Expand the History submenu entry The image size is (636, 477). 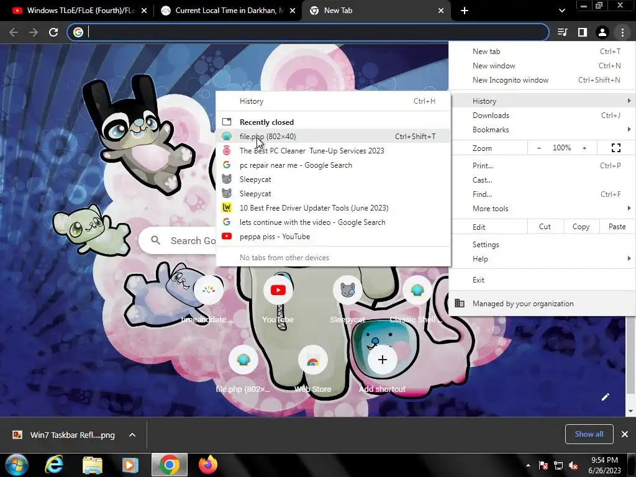[542, 101]
